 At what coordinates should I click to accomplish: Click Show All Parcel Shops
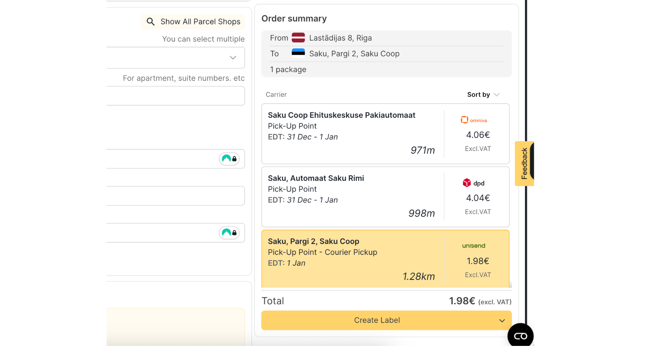[x=200, y=22]
